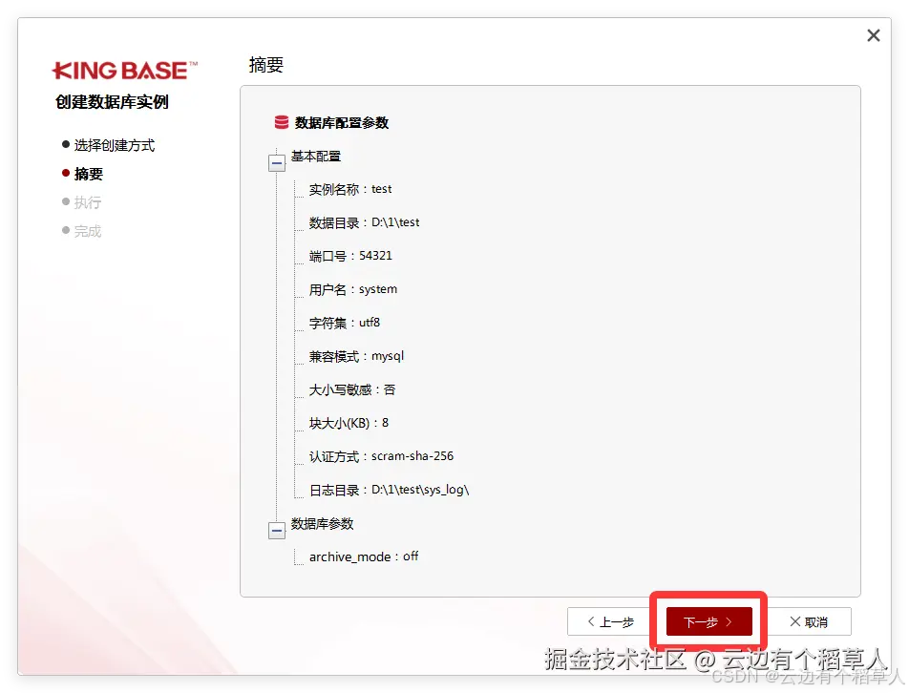This screenshot has width=909, height=693.
Task: Select the 基本配置 tree label
Action: 316,157
